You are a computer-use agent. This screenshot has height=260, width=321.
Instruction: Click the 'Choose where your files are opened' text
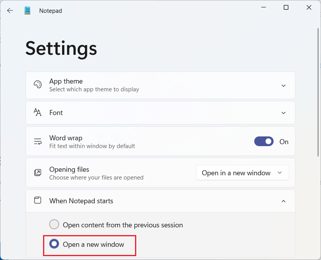pos(96,178)
